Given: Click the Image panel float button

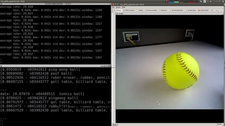Looking at the screenshot, I should [x=223, y=14].
